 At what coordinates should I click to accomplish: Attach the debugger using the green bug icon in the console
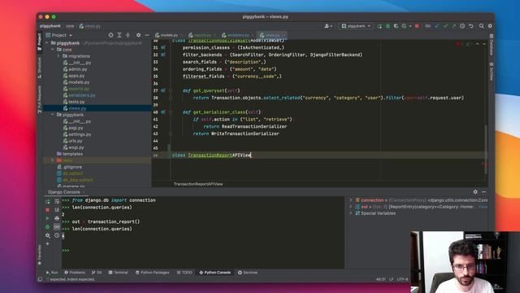(48, 227)
